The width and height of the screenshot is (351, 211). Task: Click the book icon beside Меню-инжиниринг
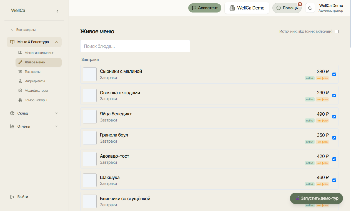click(20, 53)
